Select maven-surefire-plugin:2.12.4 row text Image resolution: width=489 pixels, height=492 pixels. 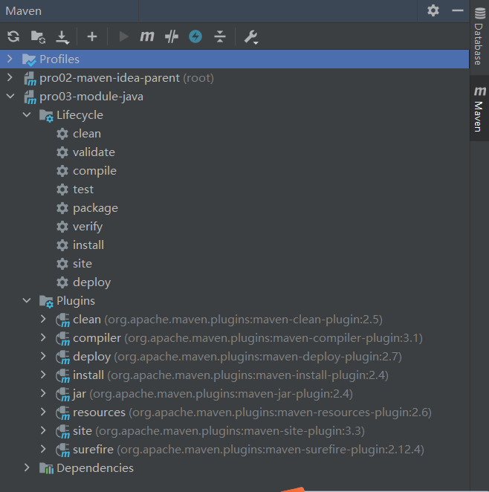pos(248,450)
